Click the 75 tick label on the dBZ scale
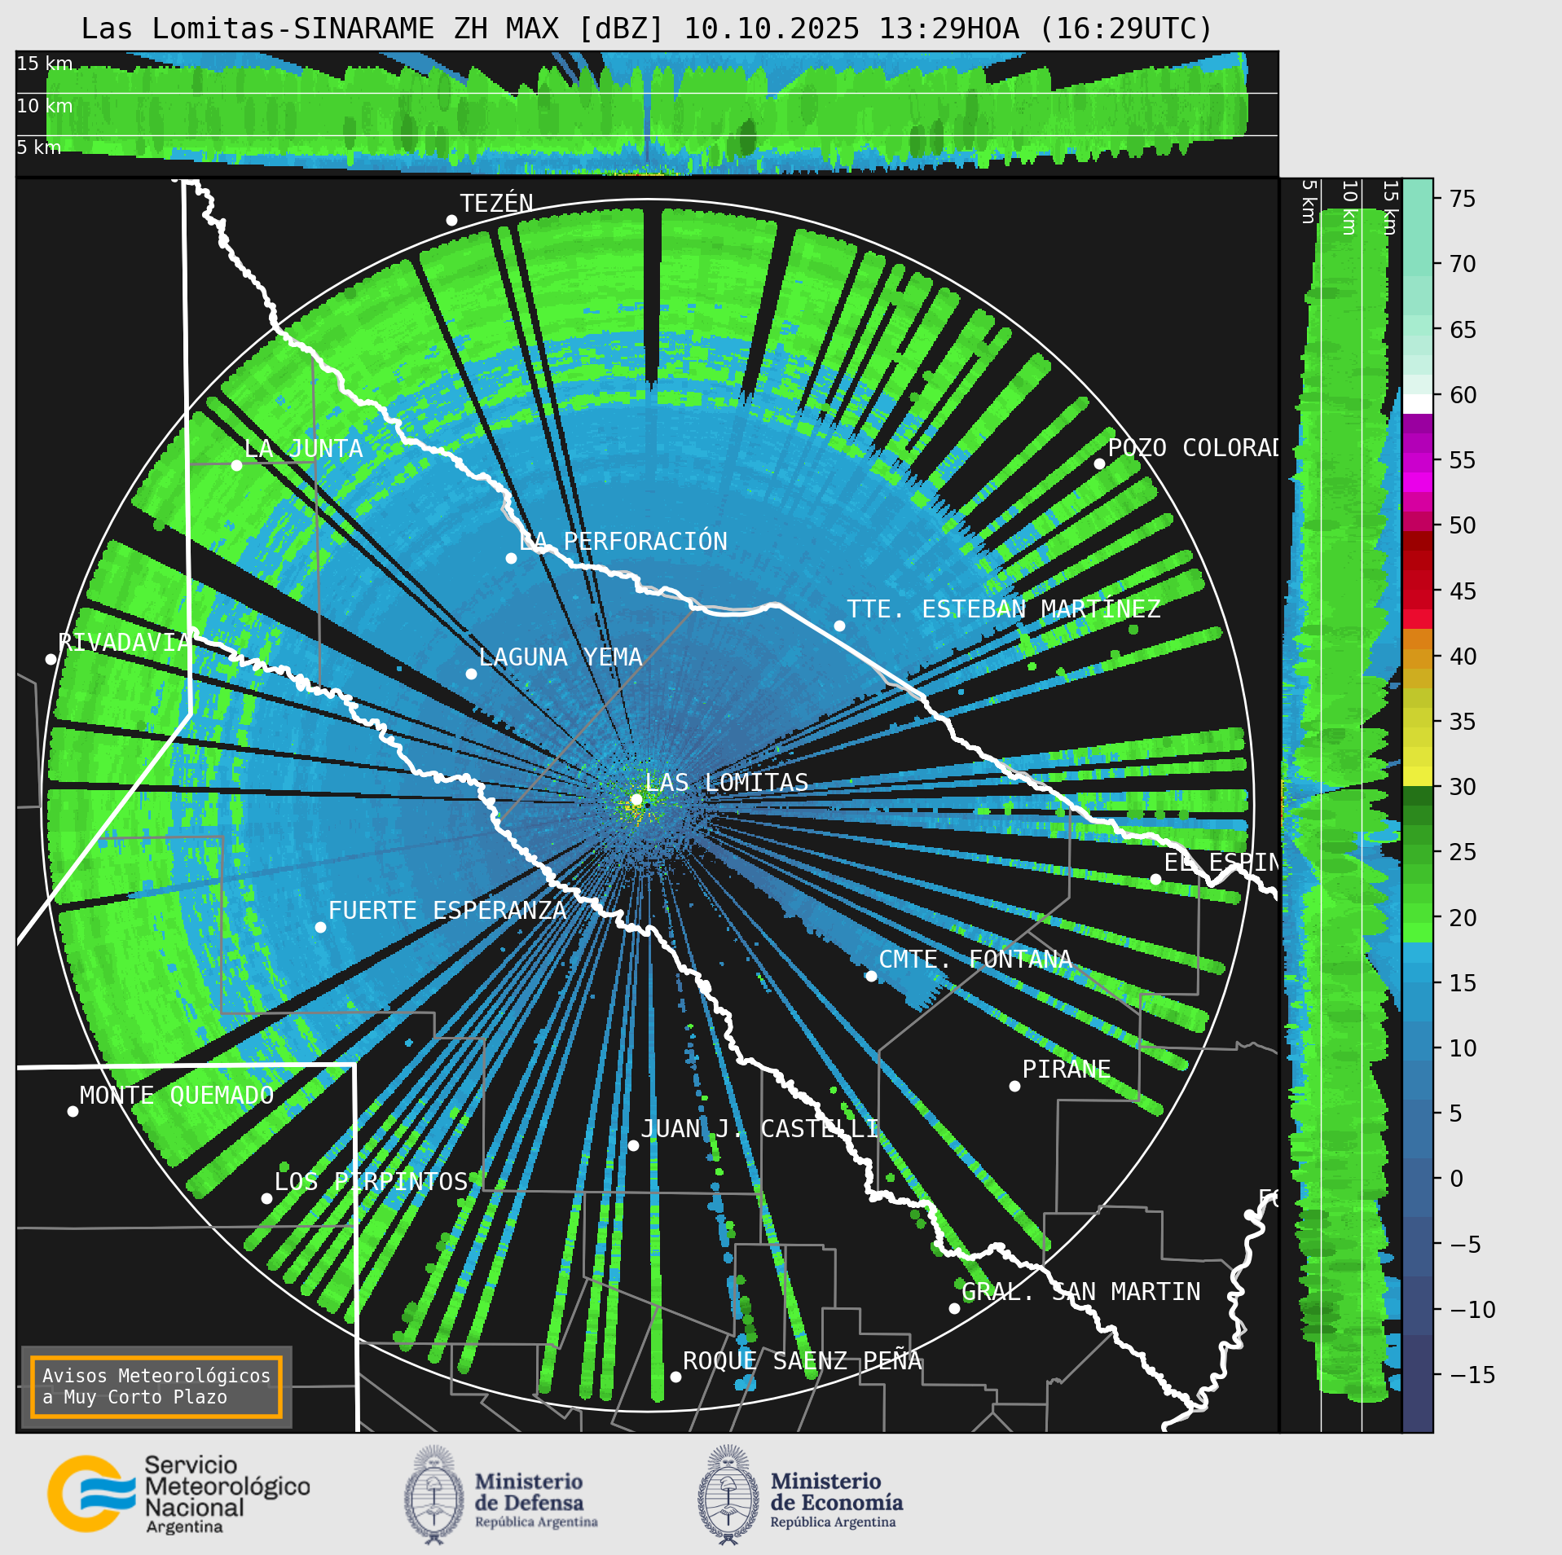This screenshot has width=1562, height=1555. pos(1463,199)
